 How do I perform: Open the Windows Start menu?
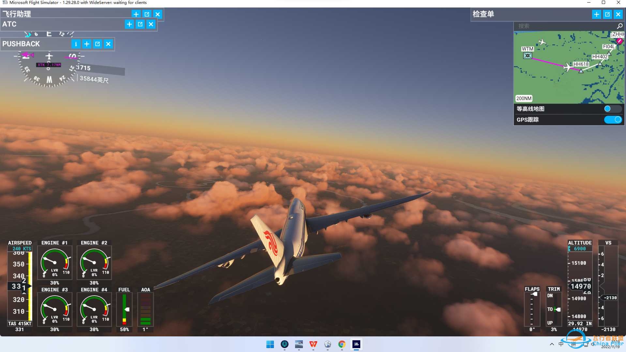(x=270, y=344)
